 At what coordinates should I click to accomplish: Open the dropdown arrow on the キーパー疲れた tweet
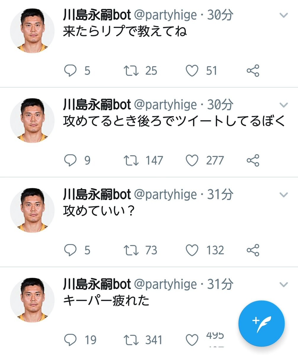pos(283,285)
